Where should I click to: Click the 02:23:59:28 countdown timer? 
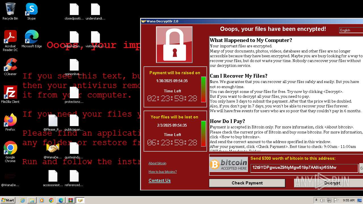pyautogui.click(x=172, y=98)
